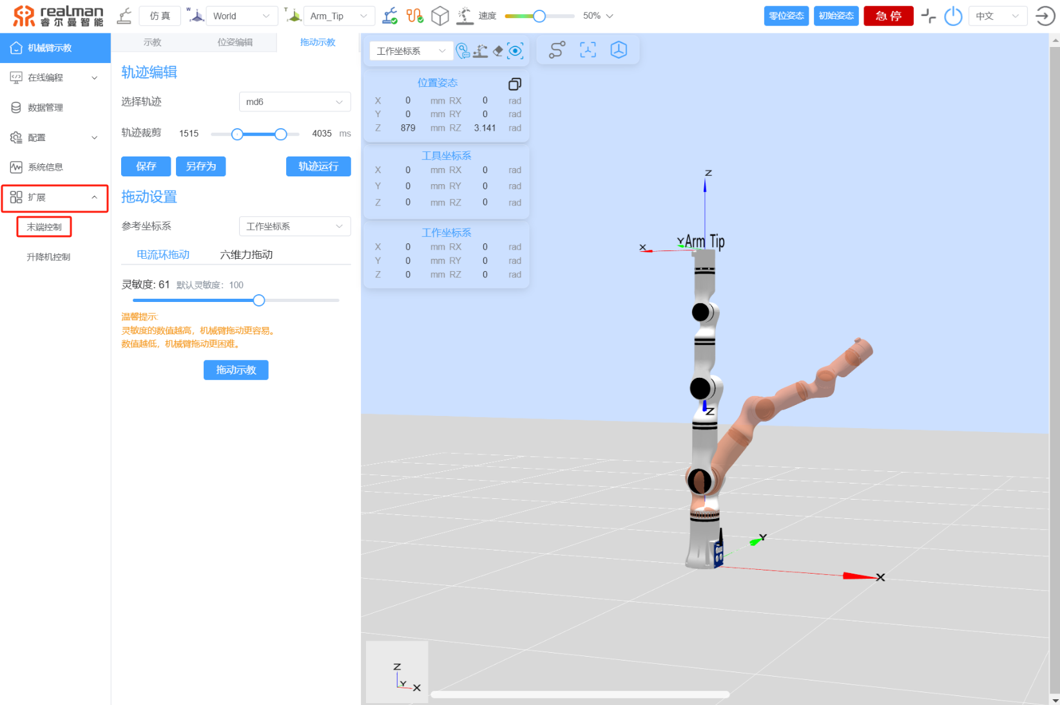This screenshot has width=1060, height=705.
Task: Click the RZ value 3.141 in 位置姿态
Action: tap(485, 128)
